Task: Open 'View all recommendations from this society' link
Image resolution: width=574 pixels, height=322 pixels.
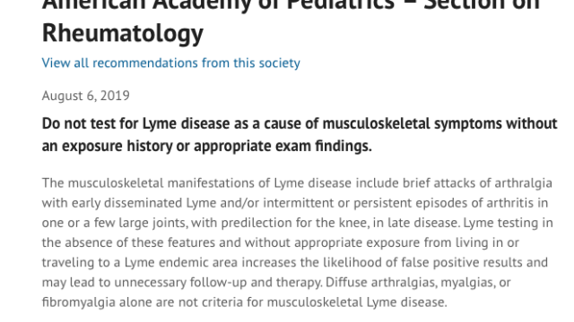Action: [x=171, y=64]
